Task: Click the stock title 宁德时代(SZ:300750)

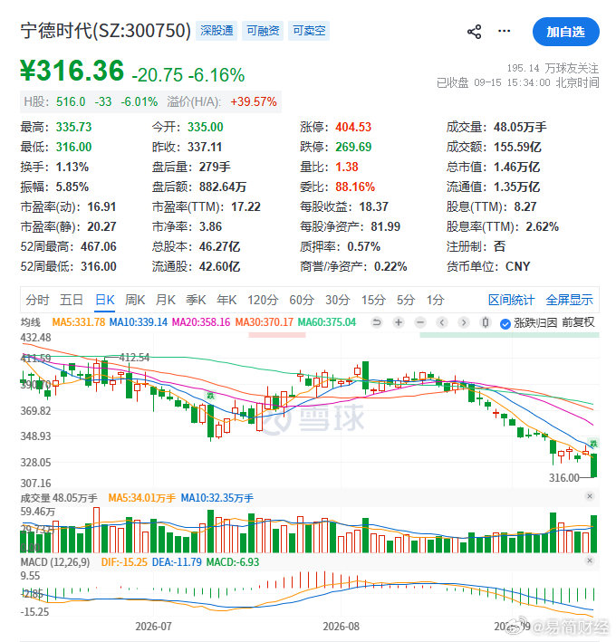Action: [x=106, y=31]
